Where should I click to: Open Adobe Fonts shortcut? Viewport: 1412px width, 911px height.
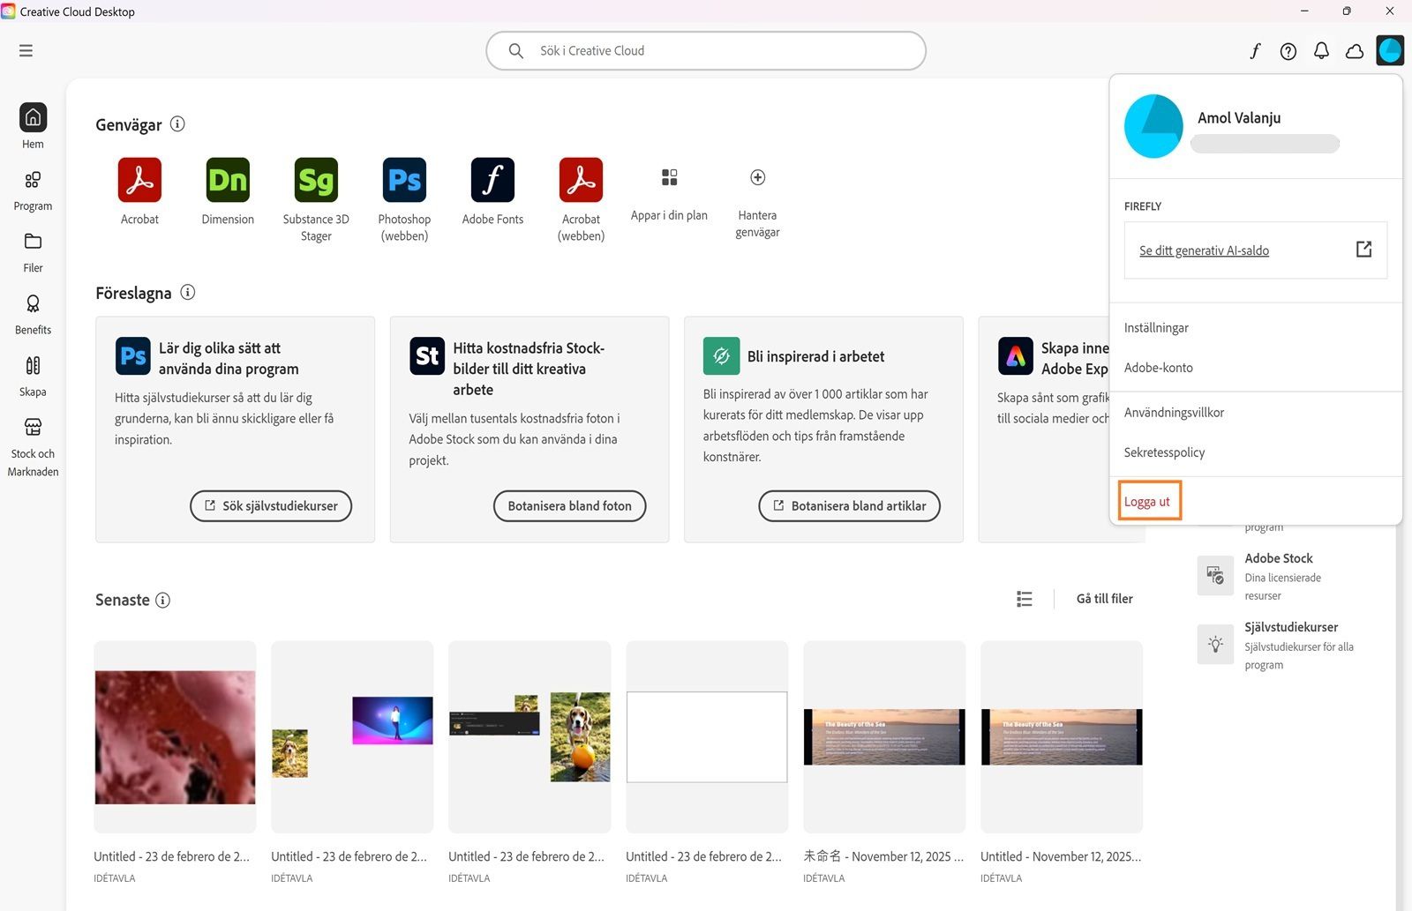(492, 180)
